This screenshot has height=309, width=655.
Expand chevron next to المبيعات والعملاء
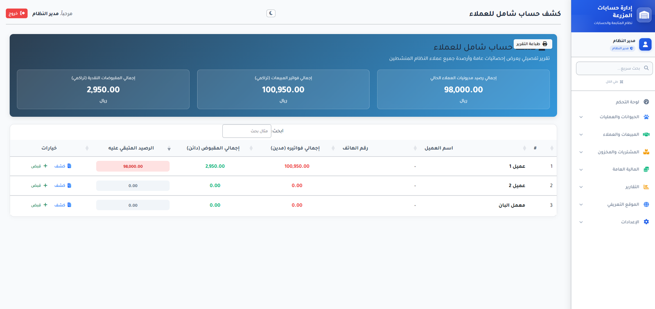[581, 135]
